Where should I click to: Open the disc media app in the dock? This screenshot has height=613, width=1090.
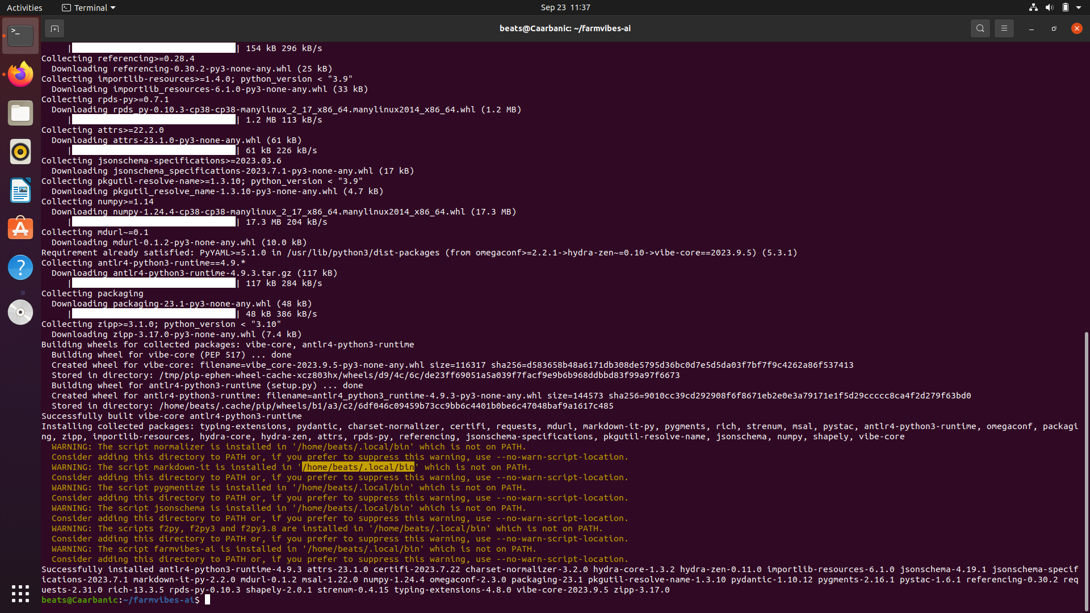tap(20, 312)
